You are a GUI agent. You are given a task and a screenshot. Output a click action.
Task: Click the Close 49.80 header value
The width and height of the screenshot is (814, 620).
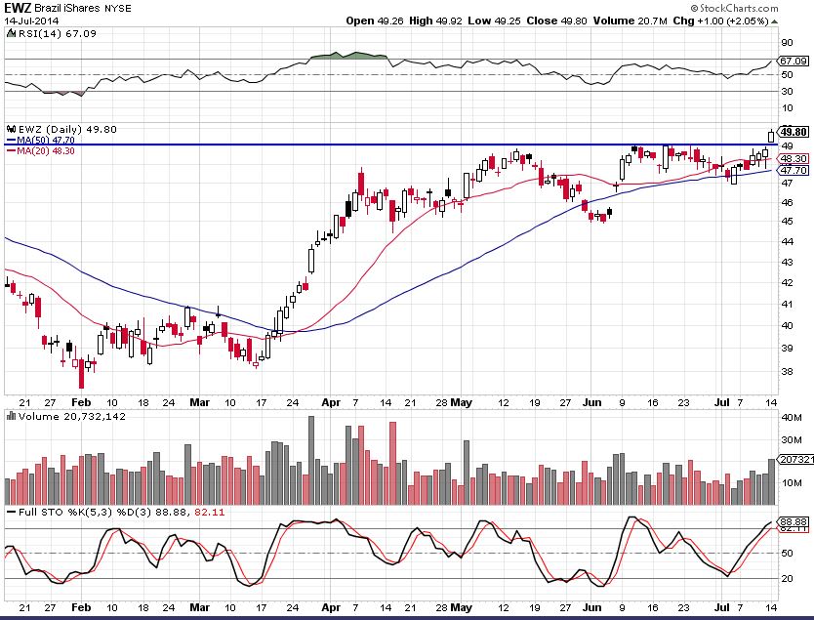[556, 21]
